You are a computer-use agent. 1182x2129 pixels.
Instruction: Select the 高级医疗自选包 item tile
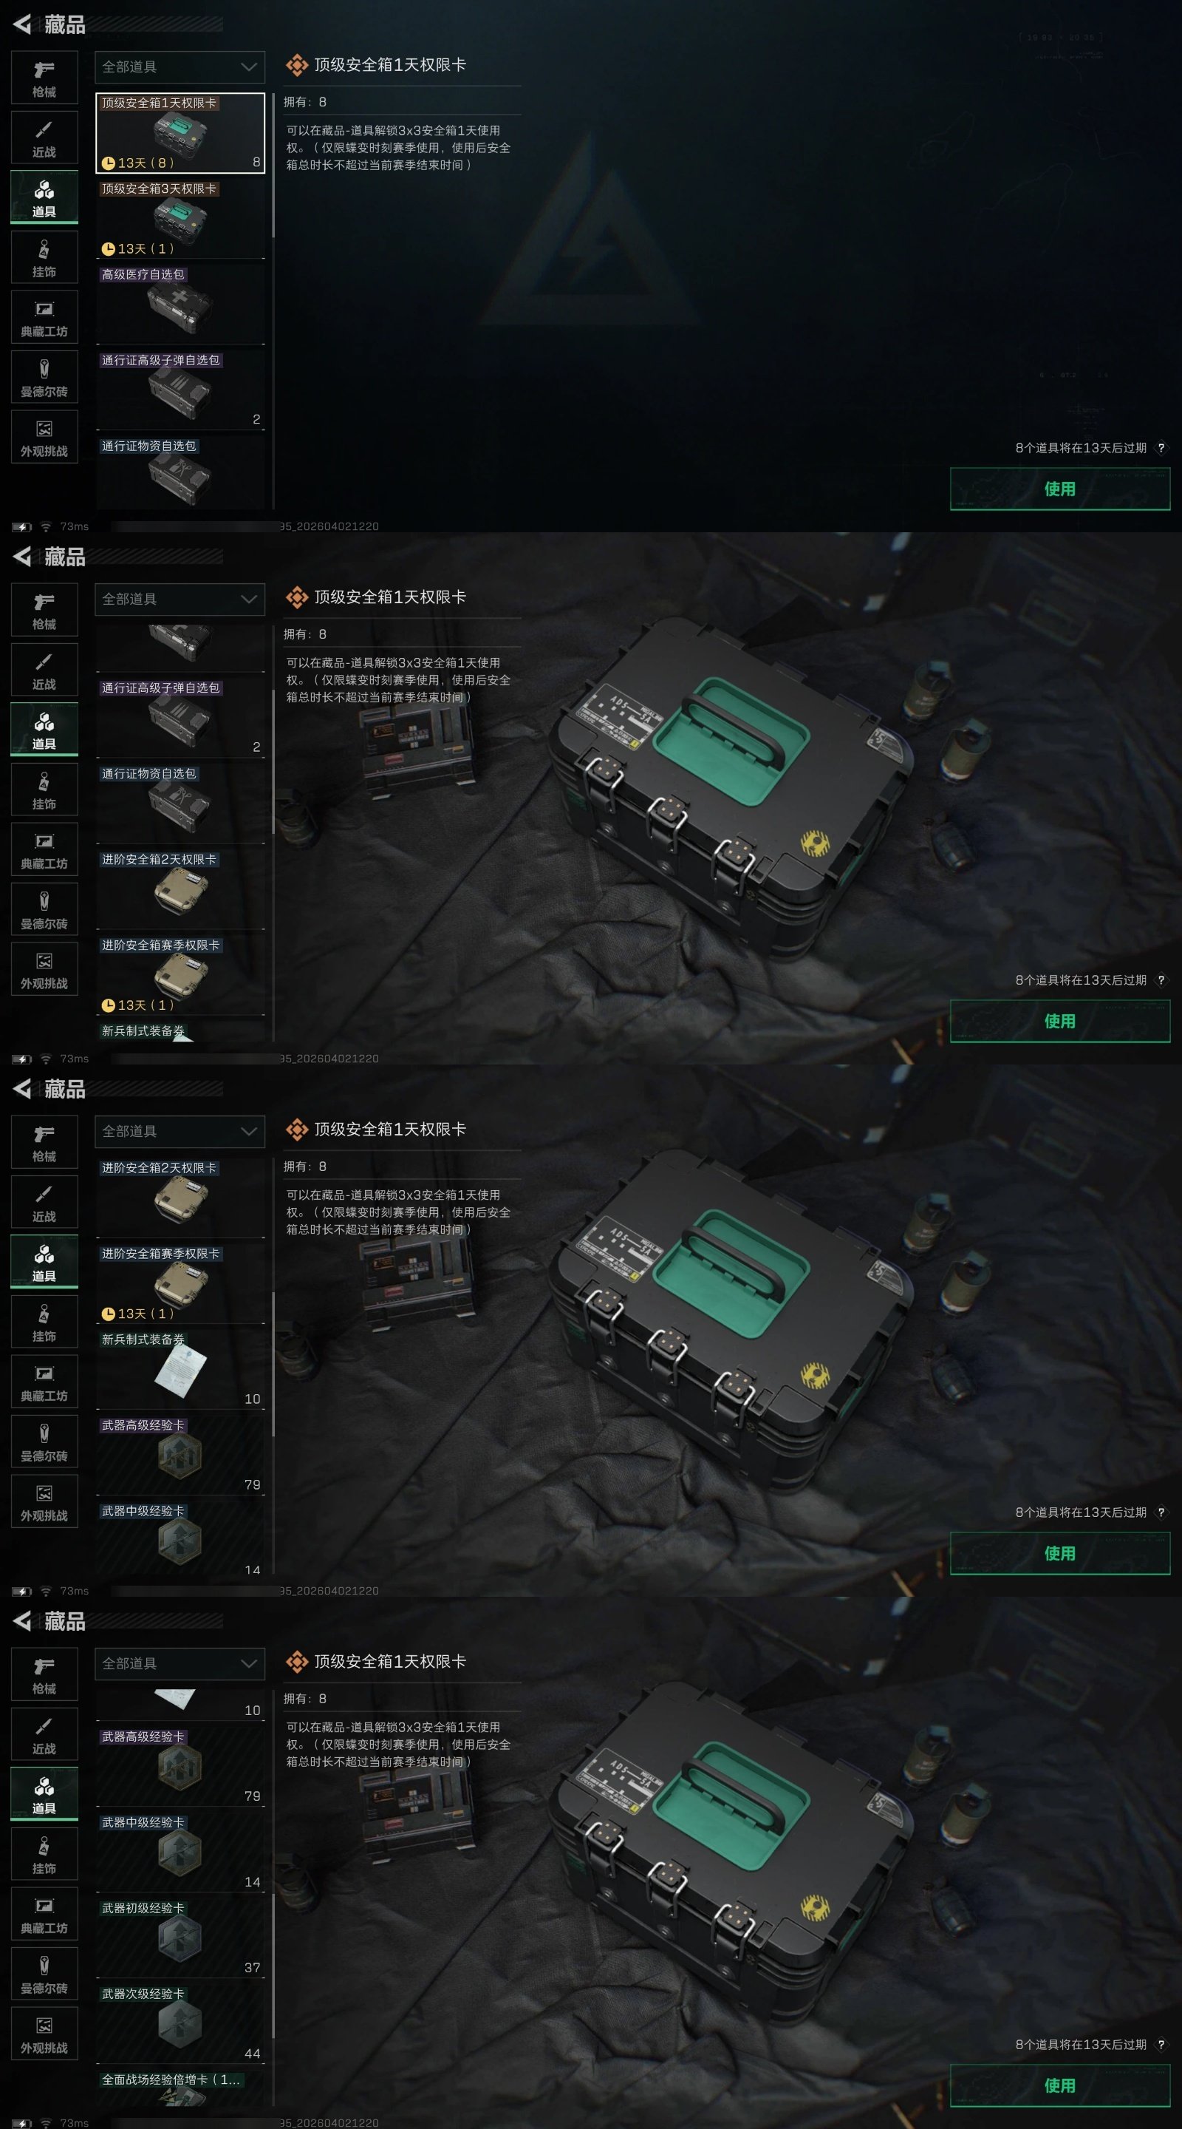pos(180,304)
